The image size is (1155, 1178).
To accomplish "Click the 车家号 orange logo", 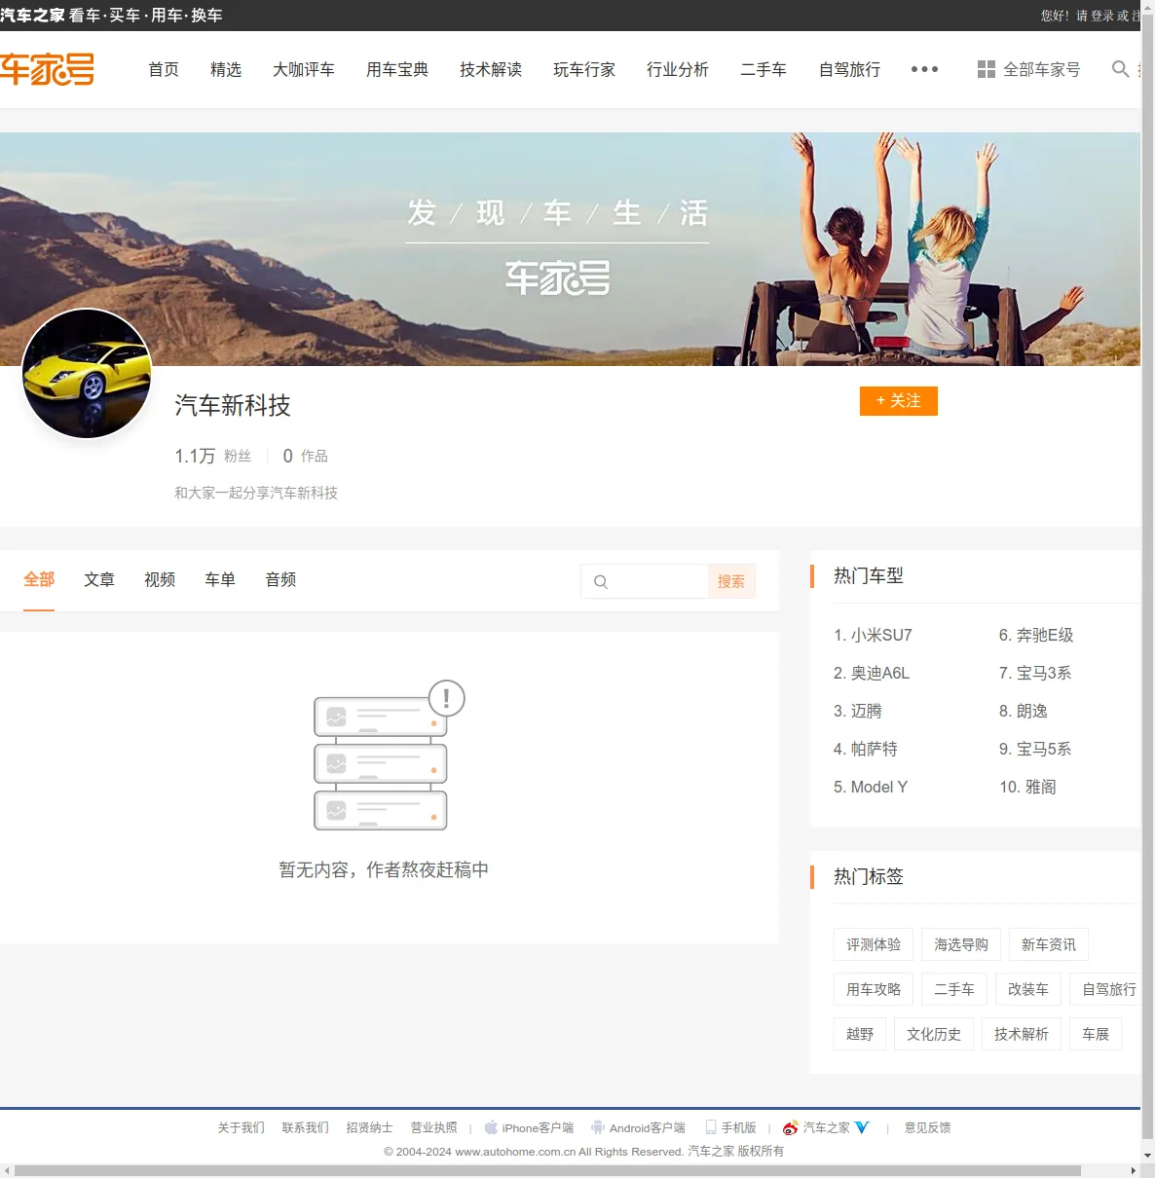I will coord(47,69).
